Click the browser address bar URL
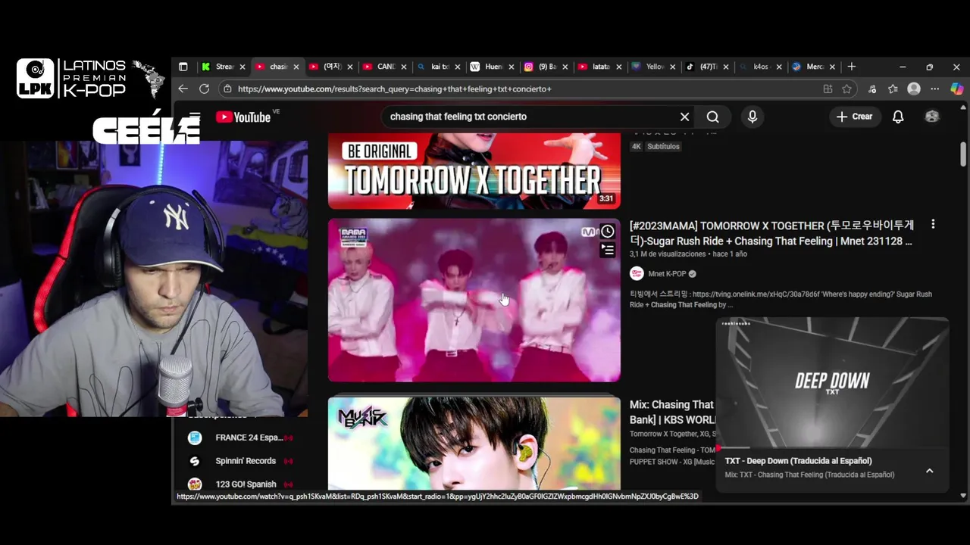The width and height of the screenshot is (970, 545). coord(394,89)
